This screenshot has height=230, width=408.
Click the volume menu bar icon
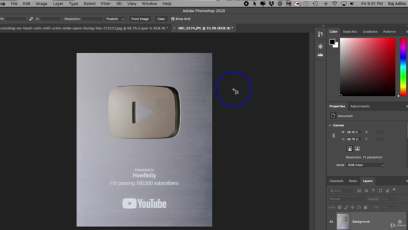(352, 4)
